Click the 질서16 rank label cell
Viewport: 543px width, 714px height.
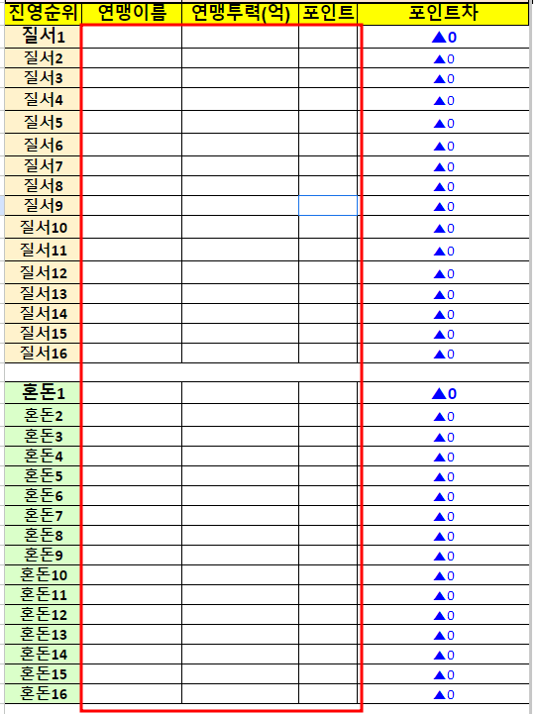(x=43, y=353)
